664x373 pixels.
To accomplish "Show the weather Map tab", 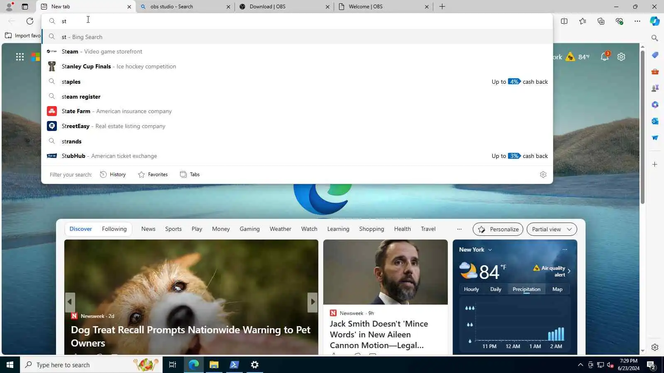I will (557, 289).
